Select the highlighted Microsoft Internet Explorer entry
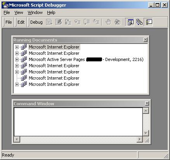The height and width of the screenshot is (160, 170). pyautogui.click(x=54, y=47)
